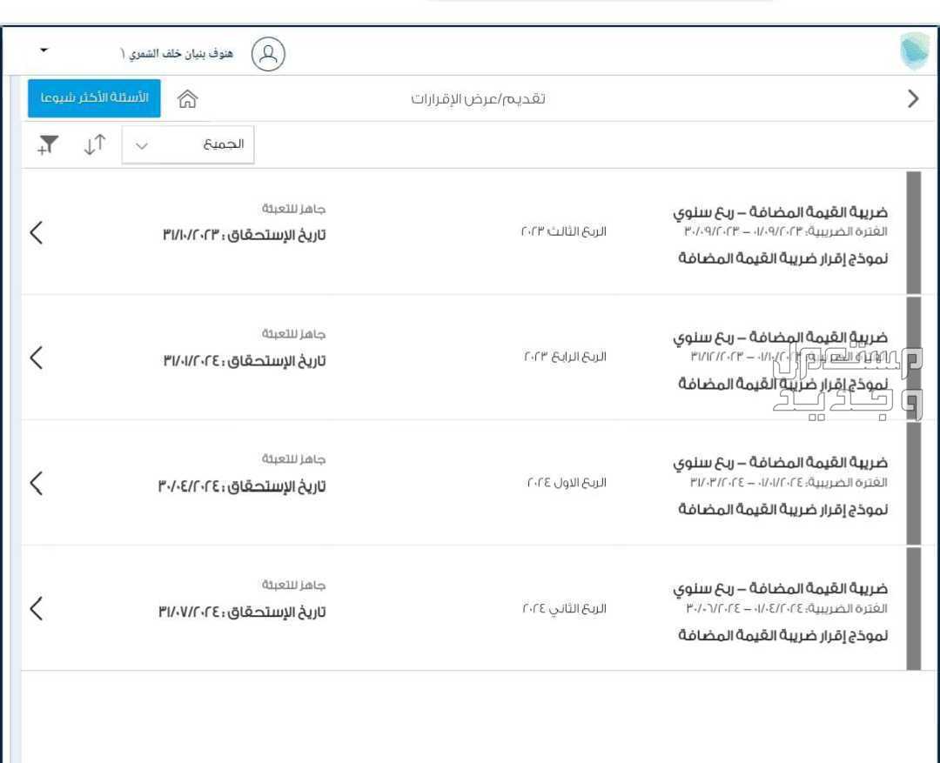Click the sort arrows icon
This screenshot has height=763, width=940.
(x=95, y=144)
